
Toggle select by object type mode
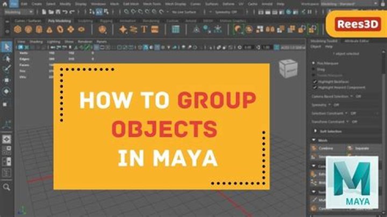point(99,12)
